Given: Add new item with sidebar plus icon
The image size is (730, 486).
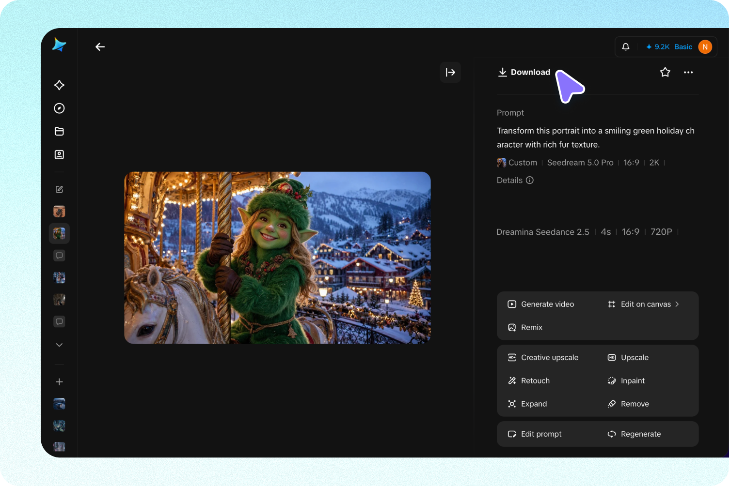Looking at the screenshot, I should (x=59, y=382).
